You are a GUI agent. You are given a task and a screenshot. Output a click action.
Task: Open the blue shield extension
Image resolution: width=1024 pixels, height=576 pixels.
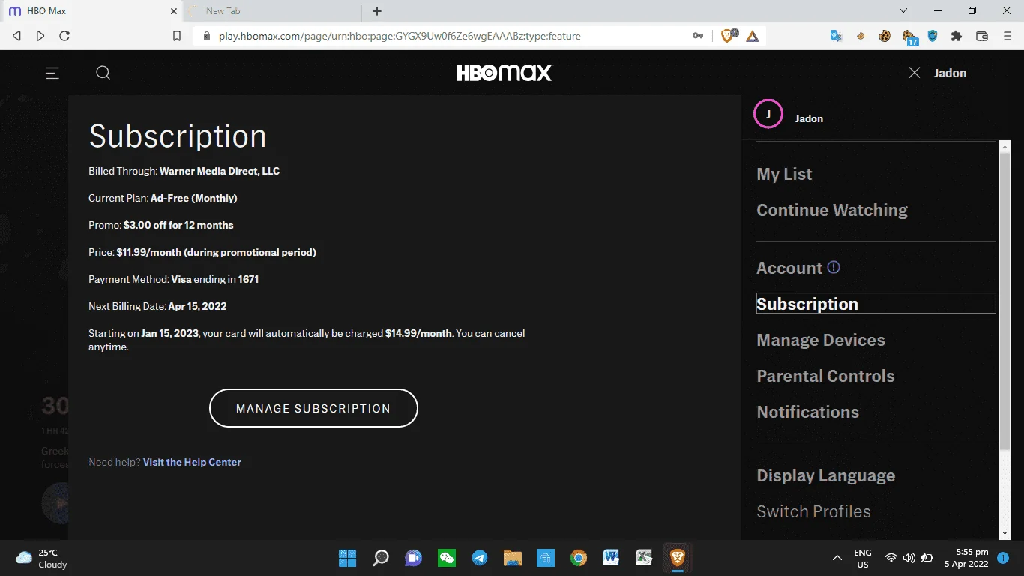tap(933, 36)
